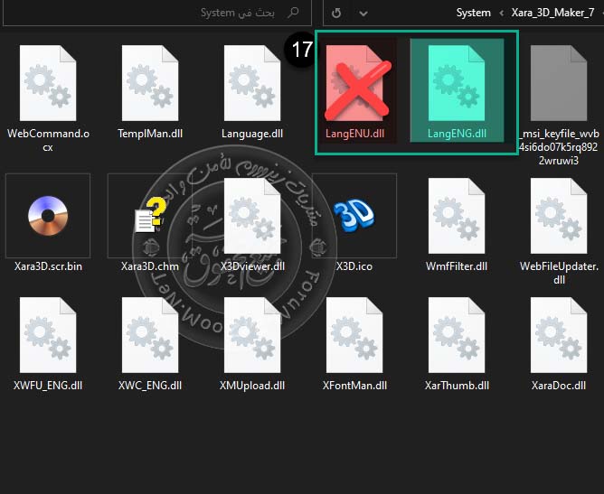Click the file name XWC_ENG.dll
The height and width of the screenshot is (494, 604).
coord(150,386)
